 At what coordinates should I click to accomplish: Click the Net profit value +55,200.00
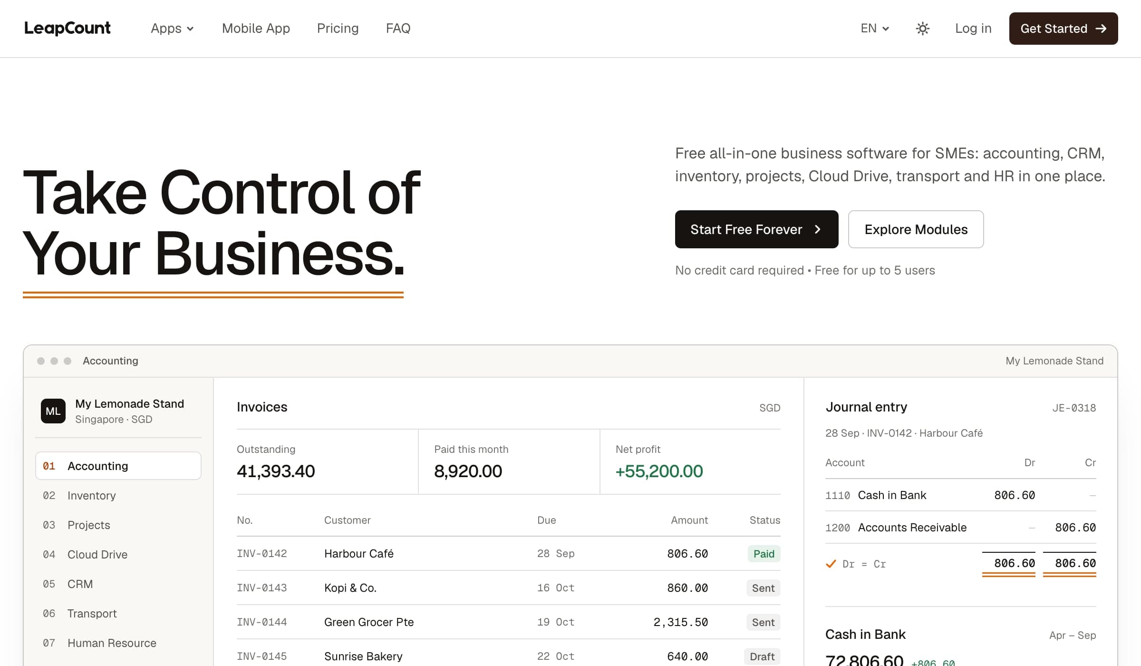click(659, 471)
